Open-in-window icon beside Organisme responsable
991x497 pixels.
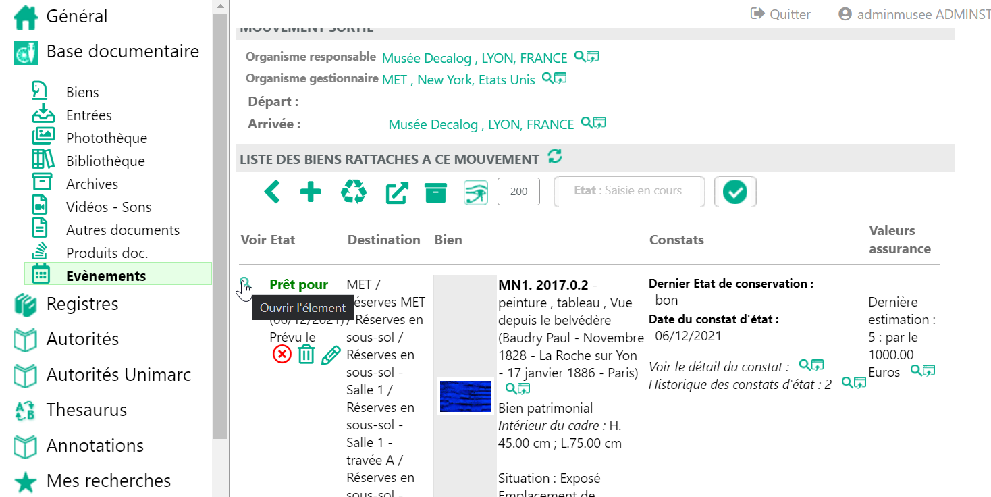pyautogui.click(x=593, y=57)
